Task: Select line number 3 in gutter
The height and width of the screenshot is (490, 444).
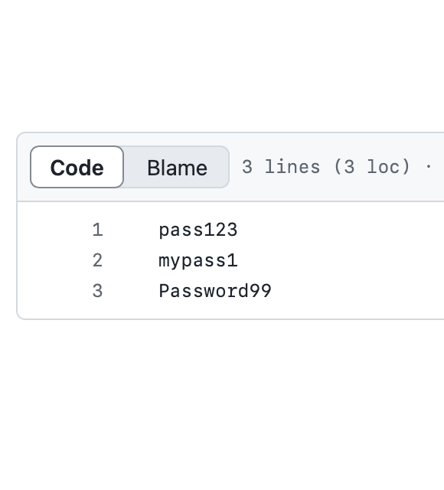Action: tap(97, 291)
